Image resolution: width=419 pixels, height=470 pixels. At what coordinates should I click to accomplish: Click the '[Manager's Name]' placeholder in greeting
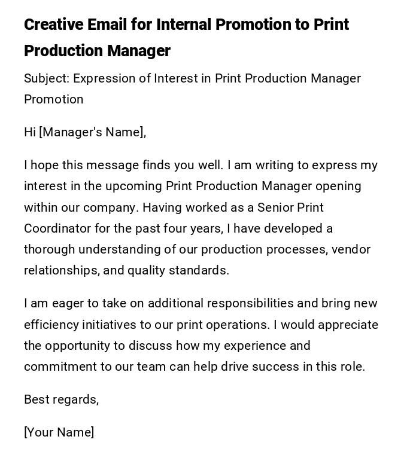pyautogui.click(x=93, y=132)
